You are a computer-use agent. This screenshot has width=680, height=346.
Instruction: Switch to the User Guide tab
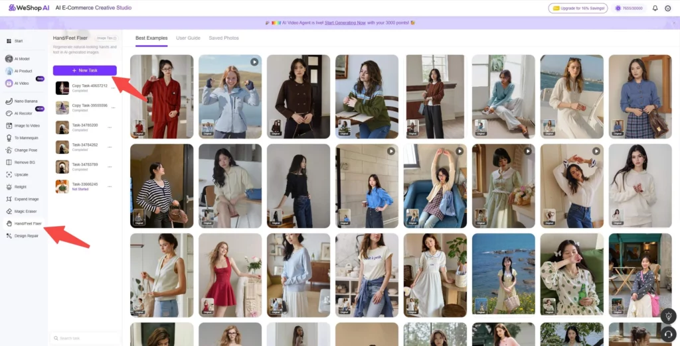pos(188,38)
